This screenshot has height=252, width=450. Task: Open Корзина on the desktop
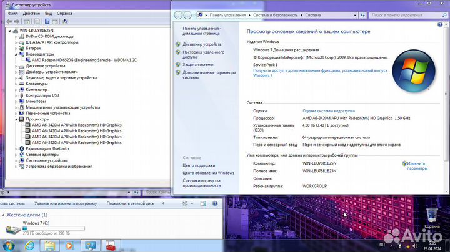click(x=432, y=218)
